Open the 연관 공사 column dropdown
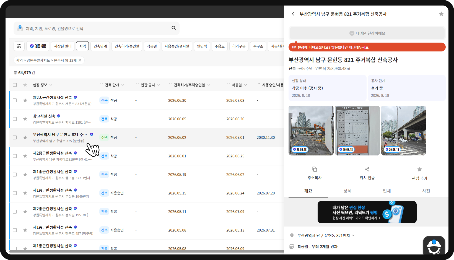This screenshot has width=454, height=260. (159, 85)
